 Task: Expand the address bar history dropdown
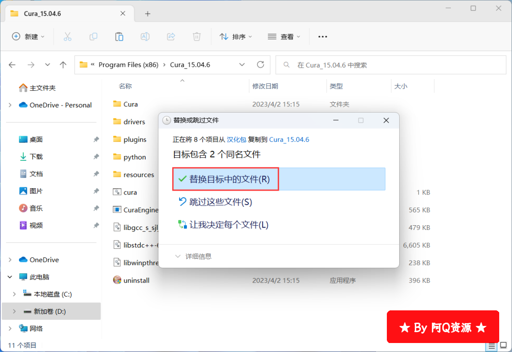tap(242, 64)
